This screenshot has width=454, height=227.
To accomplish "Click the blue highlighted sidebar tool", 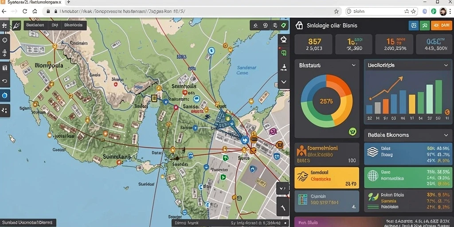I will (x=5, y=95).
